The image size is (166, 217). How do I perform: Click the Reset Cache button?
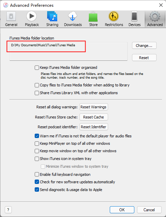94,117
